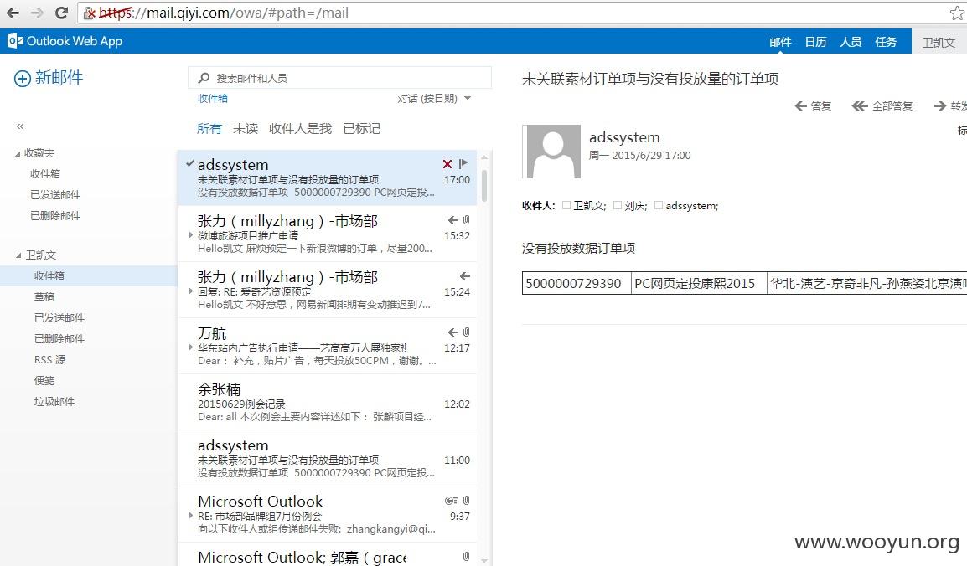Click the insecure HTTPS warning icon

coord(90,13)
